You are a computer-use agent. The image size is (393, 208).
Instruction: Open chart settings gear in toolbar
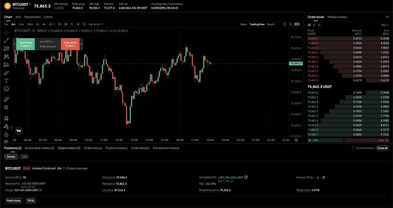coord(66,24)
